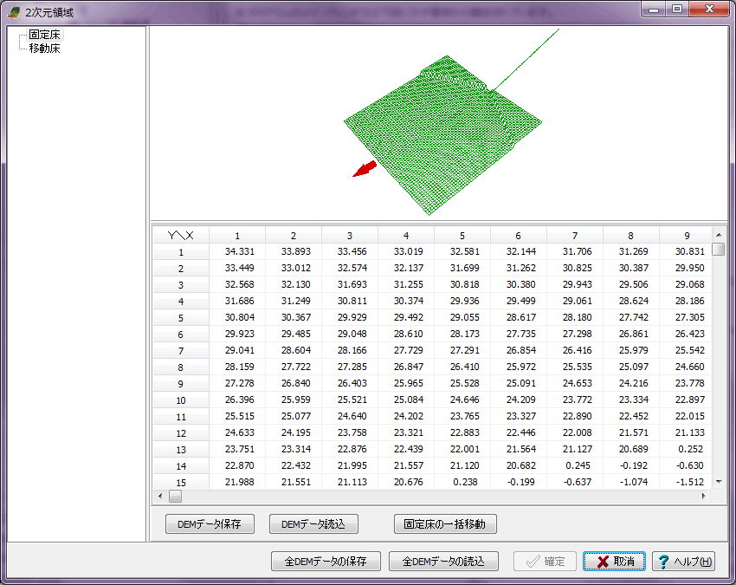Select the 移動床 tree item
736x585 pixels.
point(44,49)
